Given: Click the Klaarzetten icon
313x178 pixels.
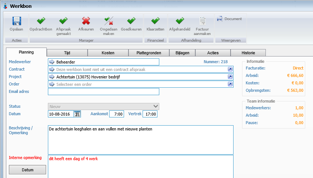Looking at the screenshot, I should point(156,21).
